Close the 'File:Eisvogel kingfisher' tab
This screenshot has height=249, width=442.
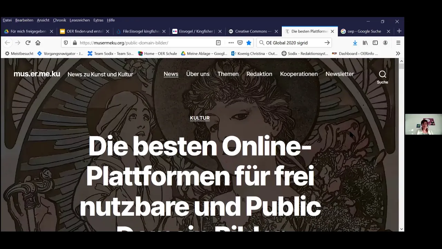click(x=164, y=31)
